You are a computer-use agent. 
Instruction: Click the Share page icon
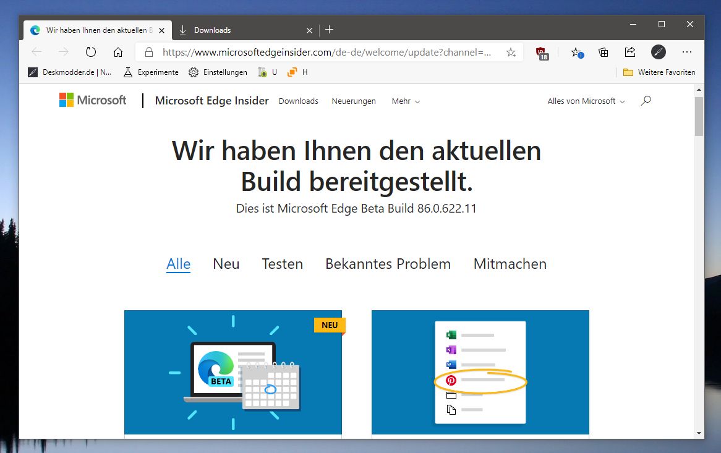(630, 52)
